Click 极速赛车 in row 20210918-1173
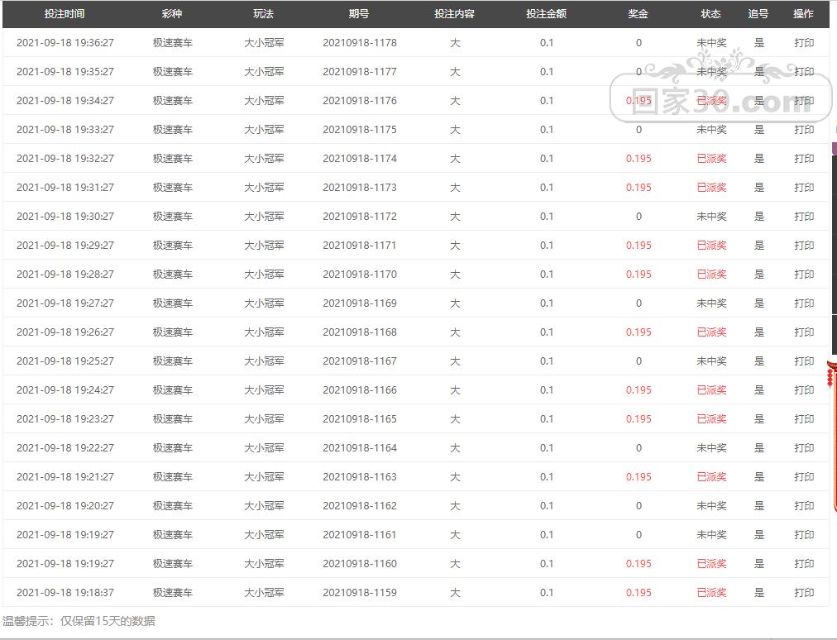Image resolution: width=837 pixels, height=640 pixels. tap(172, 188)
